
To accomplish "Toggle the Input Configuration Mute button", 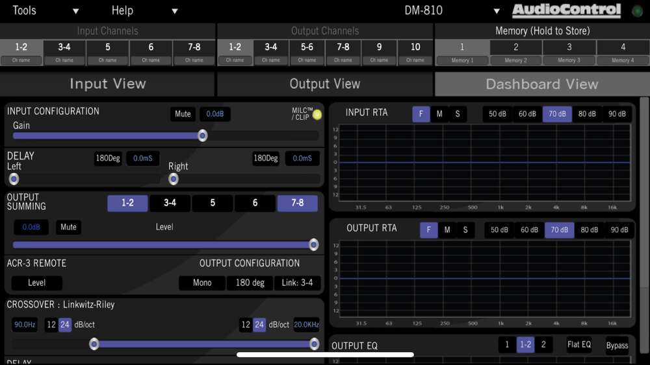I will [183, 114].
